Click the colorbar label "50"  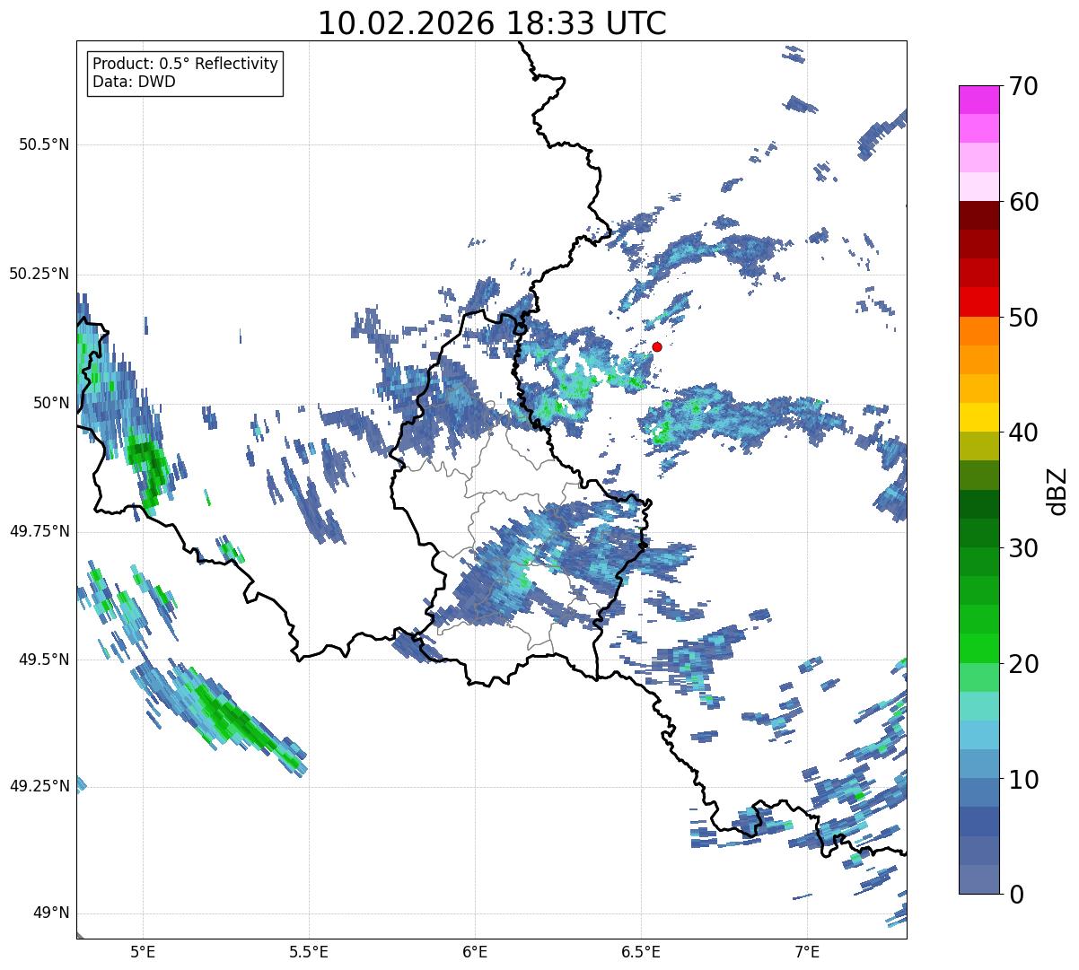(1023, 318)
